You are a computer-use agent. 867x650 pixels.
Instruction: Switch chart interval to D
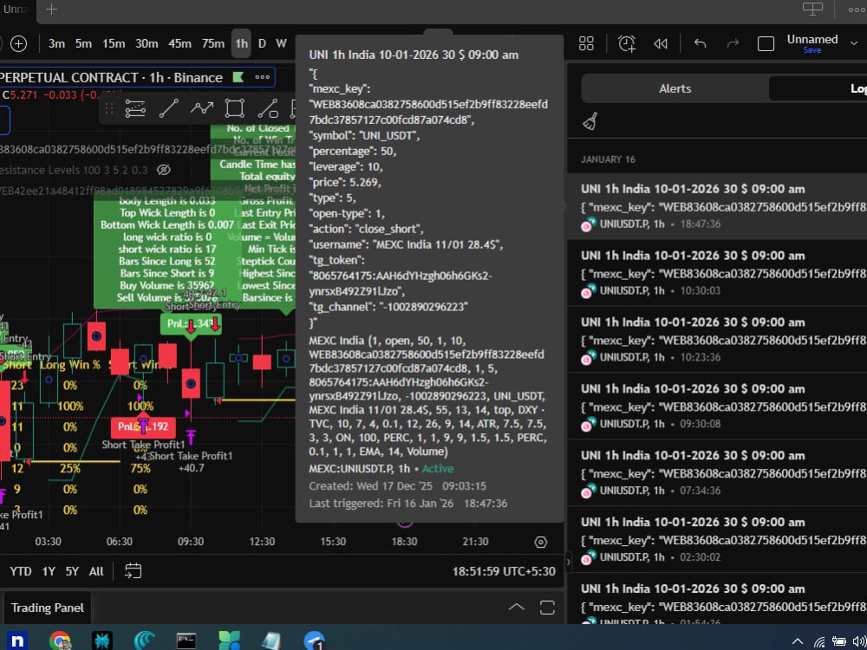click(x=262, y=43)
